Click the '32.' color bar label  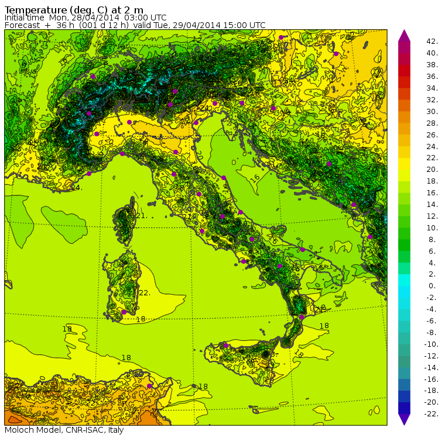(x=432, y=100)
